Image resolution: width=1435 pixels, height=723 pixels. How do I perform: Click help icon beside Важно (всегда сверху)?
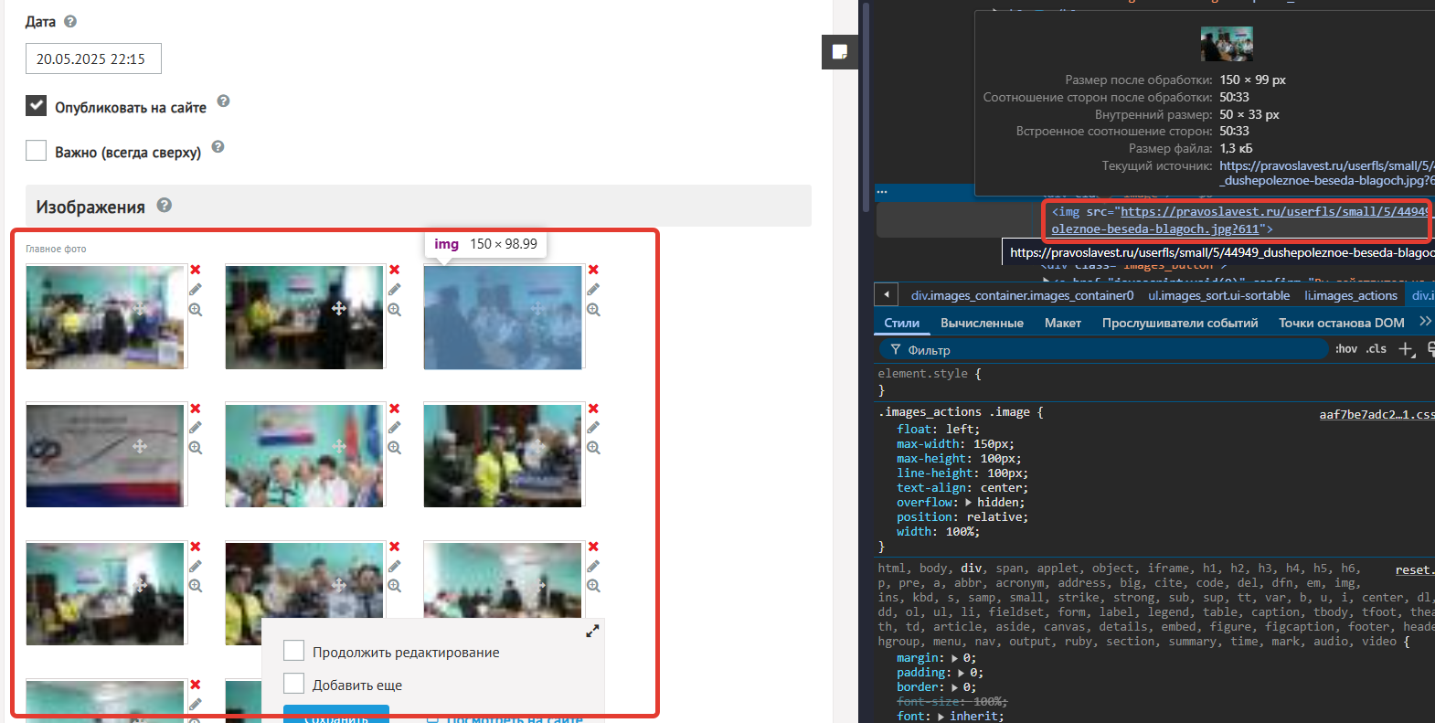pyautogui.click(x=218, y=146)
